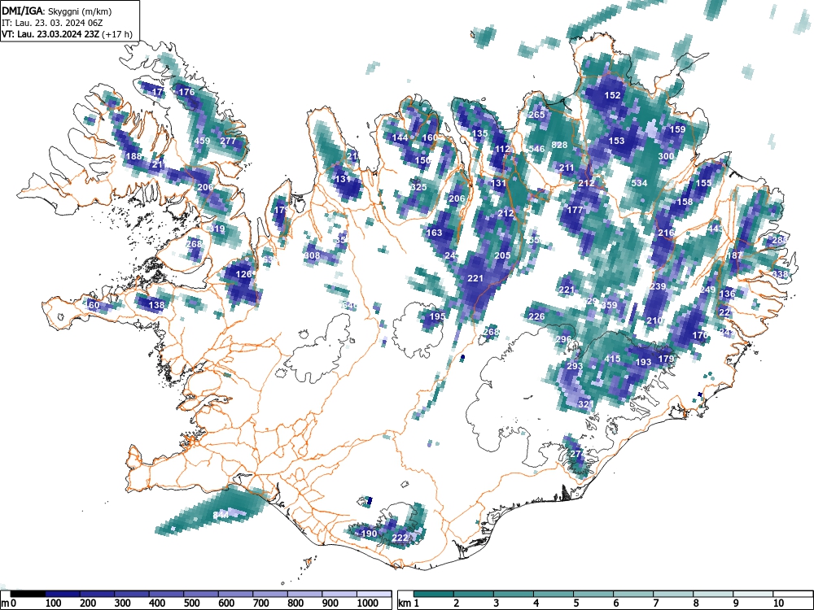Click the darkest teal 1–2 km legend swatch
This screenshot has height=610, width=814.
[434, 594]
